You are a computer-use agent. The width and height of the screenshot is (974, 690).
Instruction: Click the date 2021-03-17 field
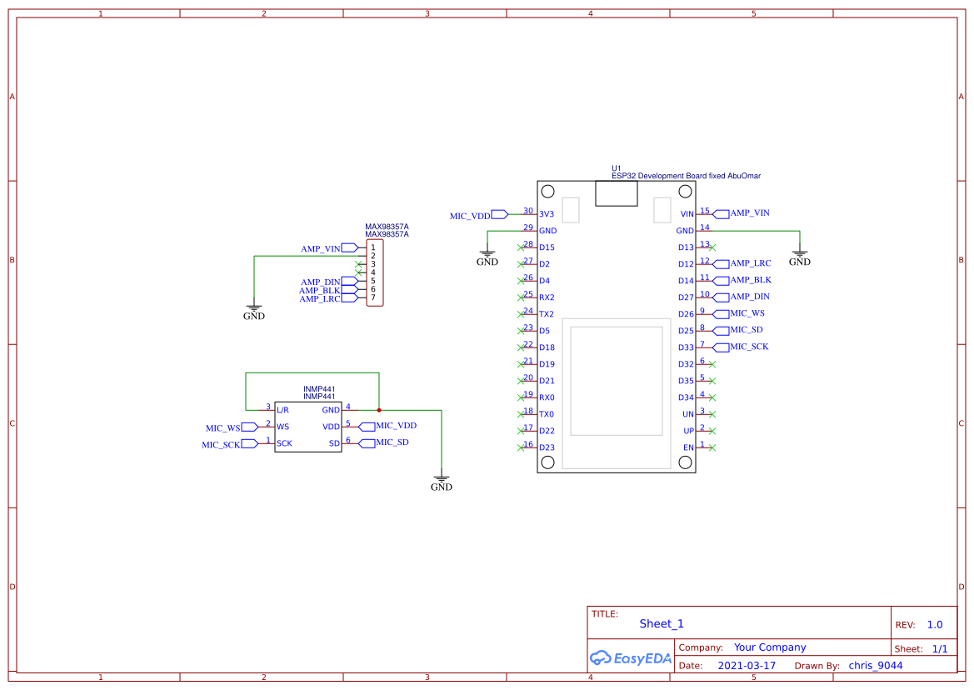tap(748, 665)
